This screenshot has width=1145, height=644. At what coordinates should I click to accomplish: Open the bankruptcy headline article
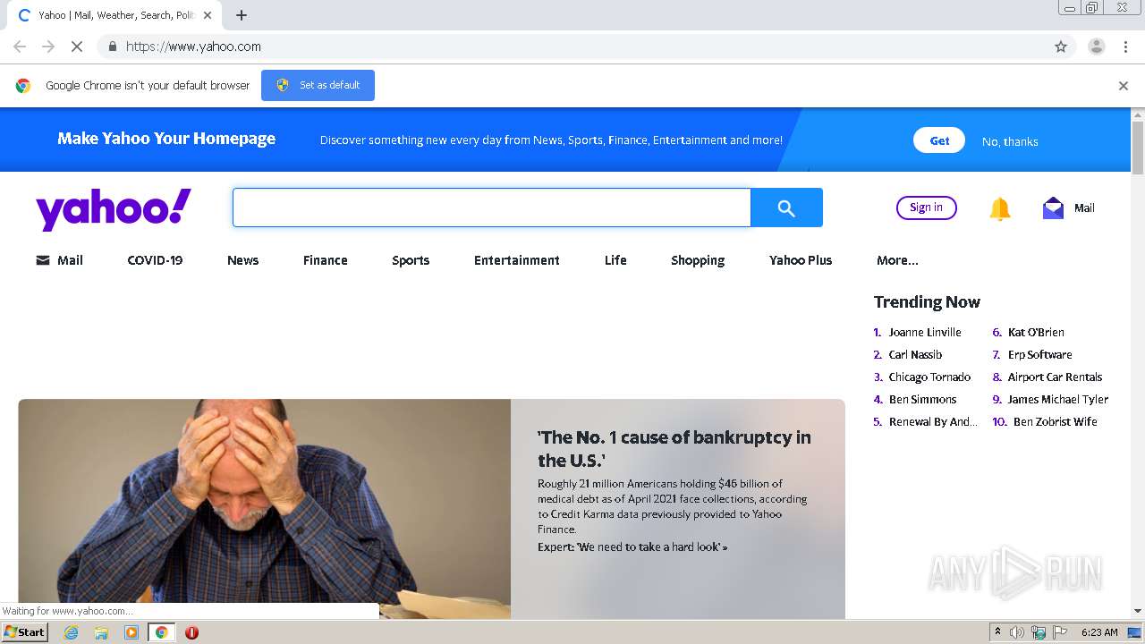pyautogui.click(x=674, y=449)
